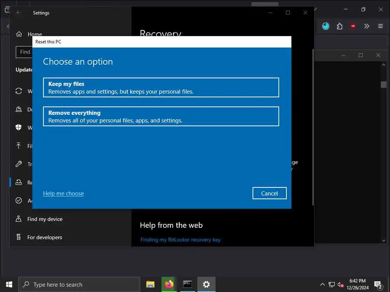Click the taskbar search box
390x292 pixels.
79,284
